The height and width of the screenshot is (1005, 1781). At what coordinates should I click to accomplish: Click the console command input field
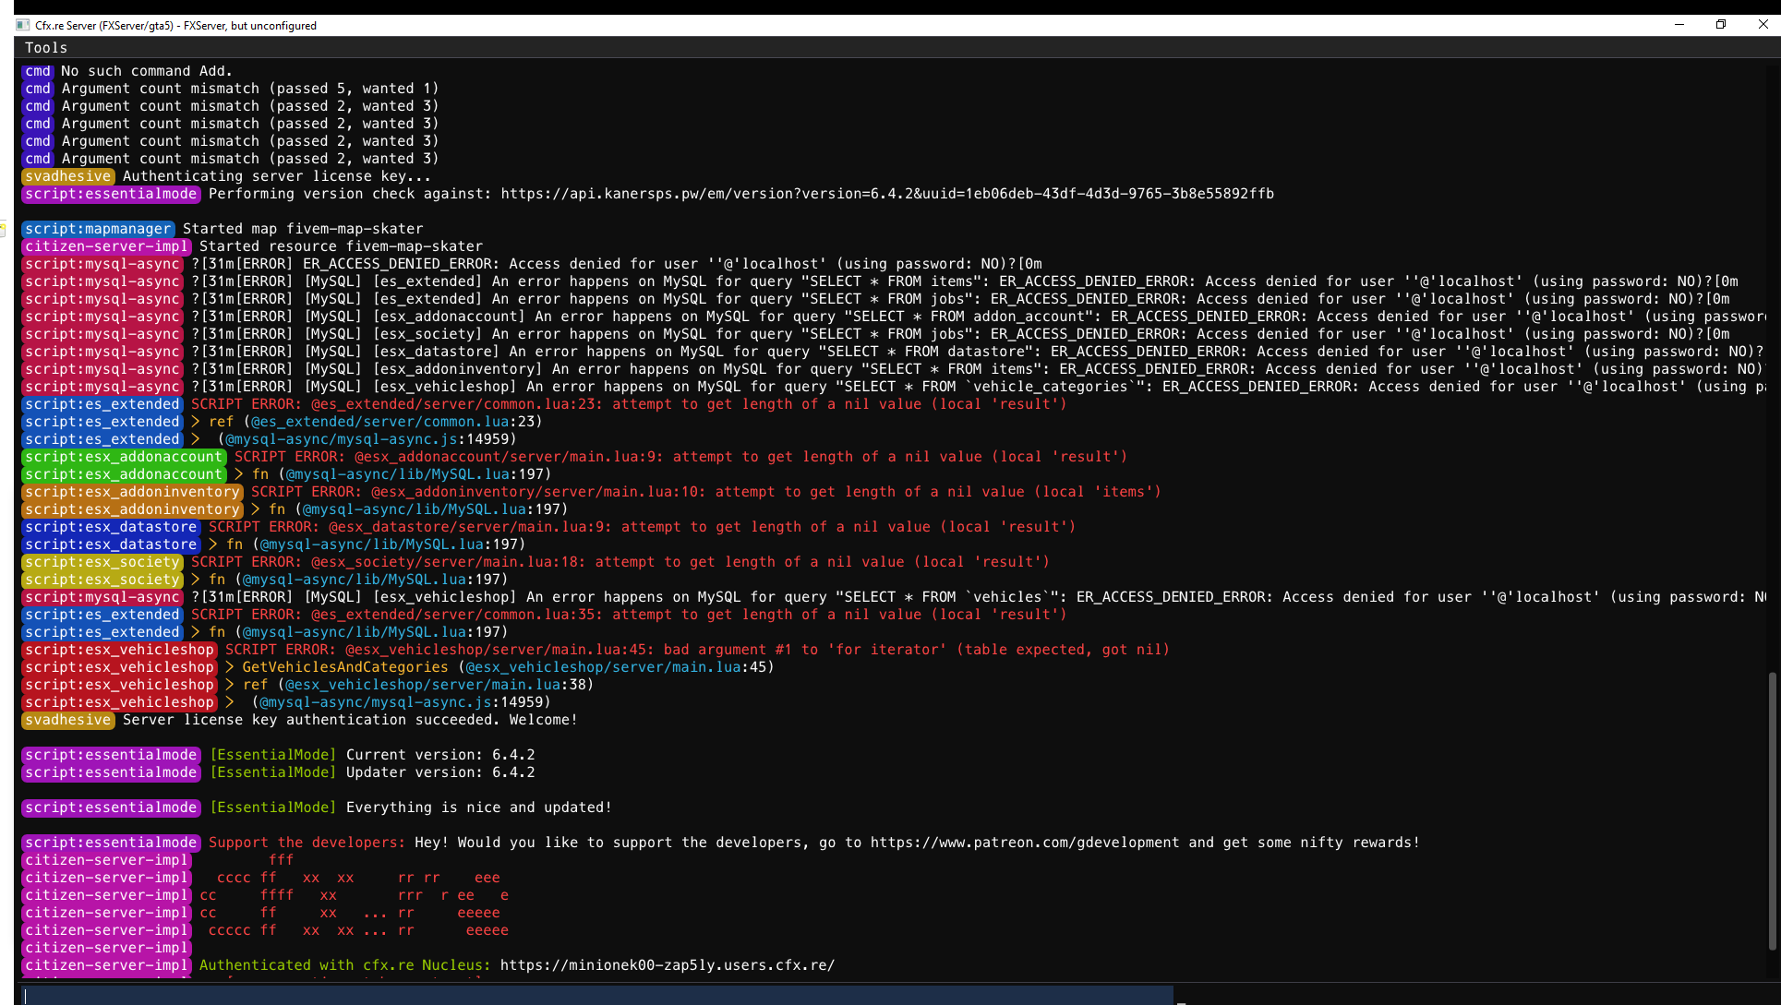tap(591, 995)
